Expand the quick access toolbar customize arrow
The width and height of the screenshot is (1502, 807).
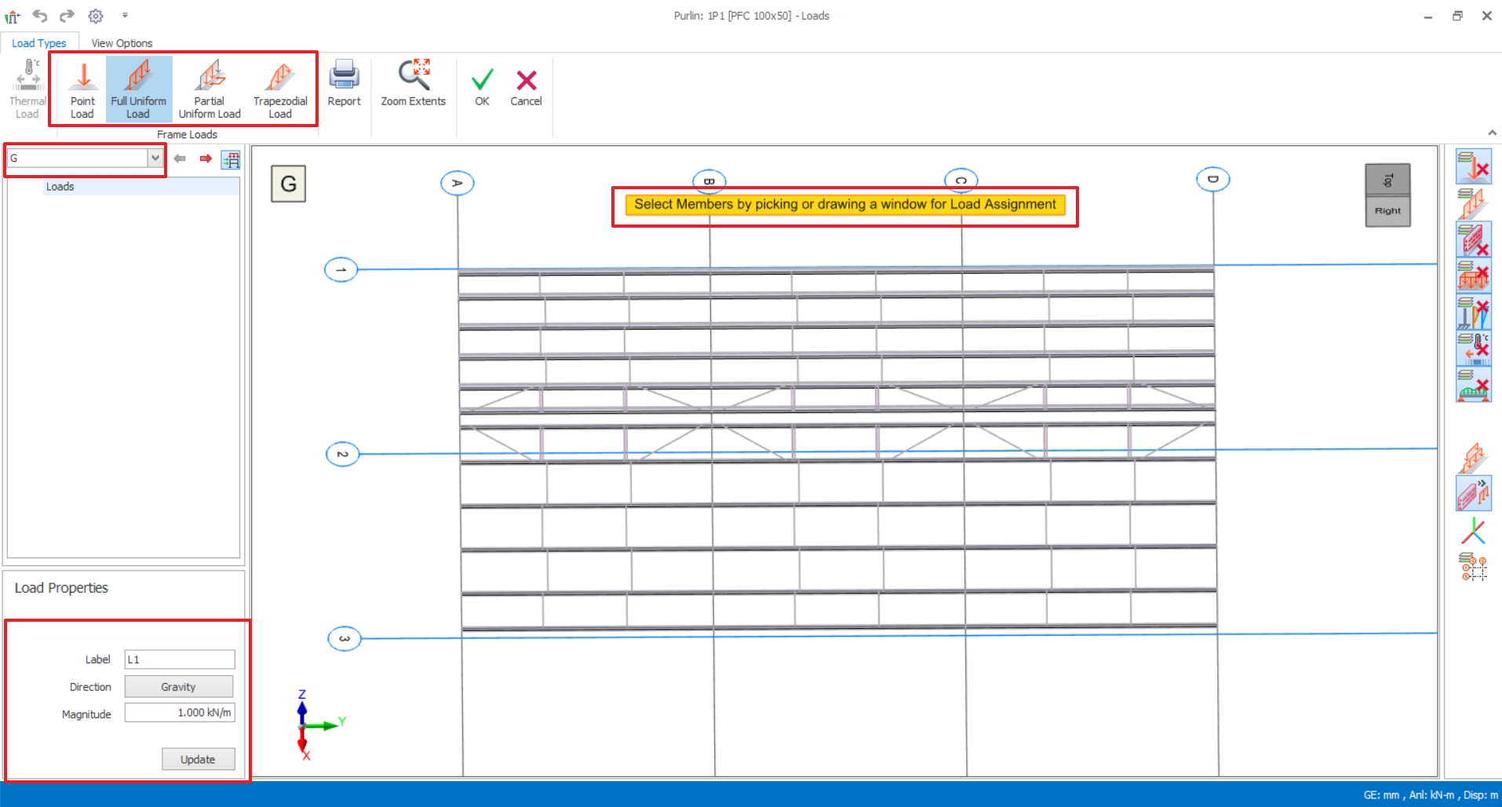[125, 15]
